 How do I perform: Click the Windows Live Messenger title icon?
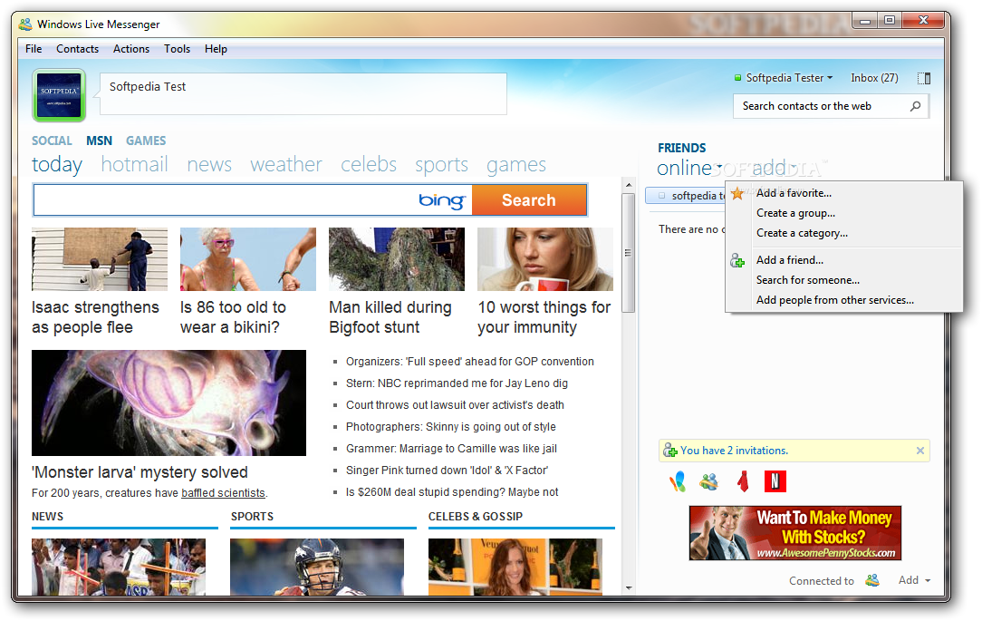[x=25, y=24]
